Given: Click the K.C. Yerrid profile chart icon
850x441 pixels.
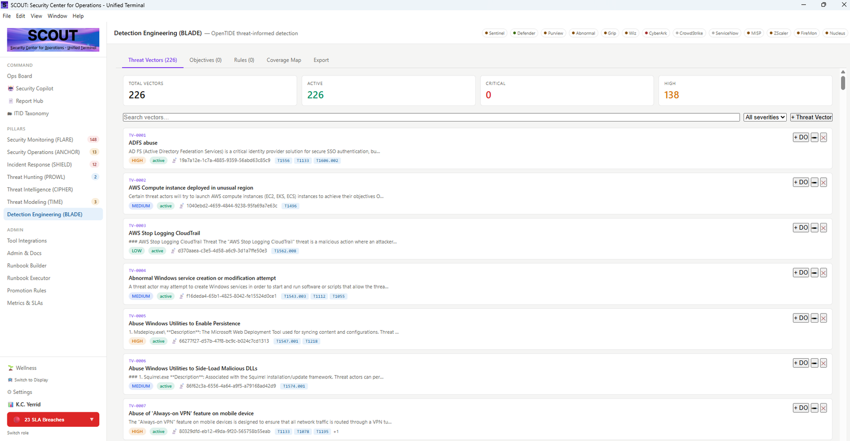Looking at the screenshot, I should pyautogui.click(x=11, y=404).
